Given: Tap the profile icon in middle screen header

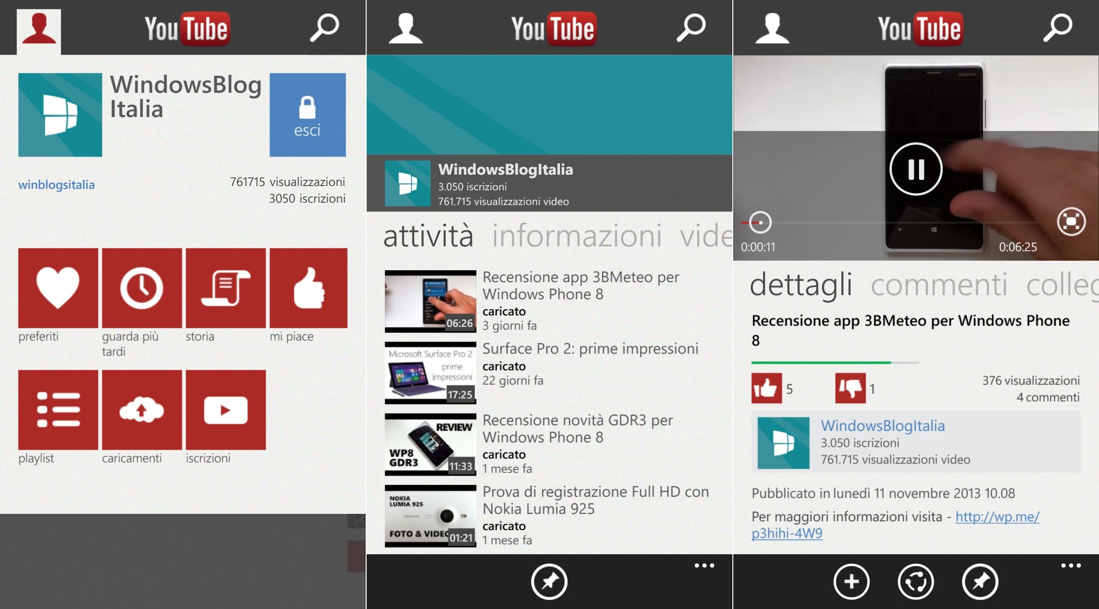Looking at the screenshot, I should coord(406,29).
